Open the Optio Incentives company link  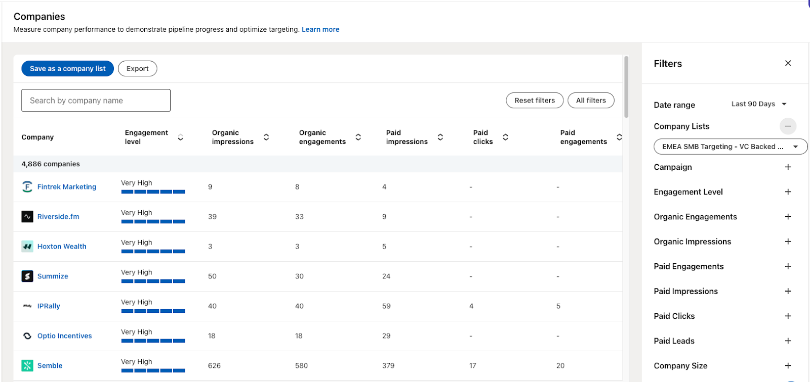[x=65, y=336]
